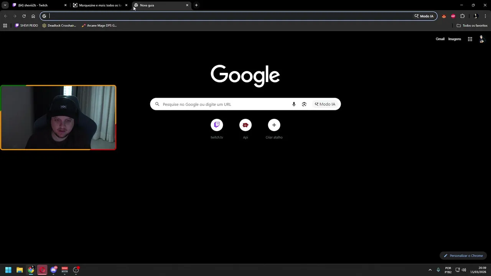The height and width of the screenshot is (276, 491).
Task: Open the browser home page
Action: 33,16
